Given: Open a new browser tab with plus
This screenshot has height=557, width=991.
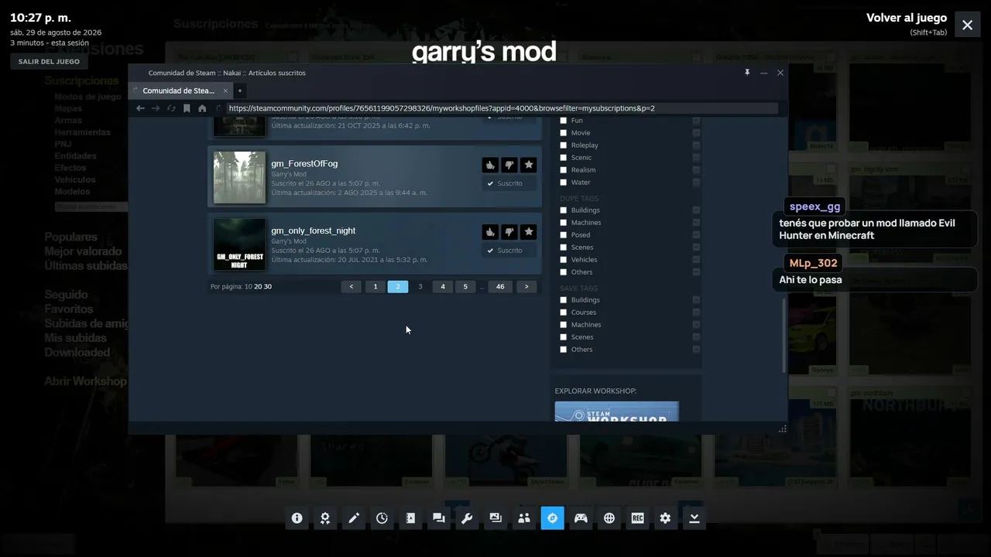Looking at the screenshot, I should [x=240, y=91].
